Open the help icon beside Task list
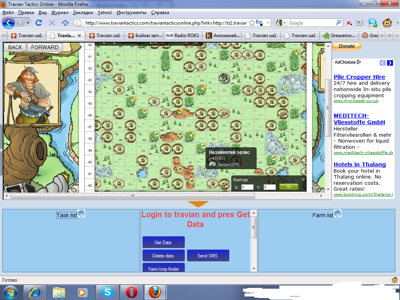This screenshot has height=300, width=400. pos(81,213)
